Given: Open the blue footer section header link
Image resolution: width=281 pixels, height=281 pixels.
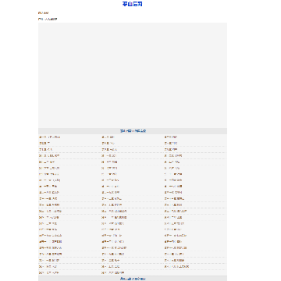Looking at the screenshot, I should (x=133, y=279).
